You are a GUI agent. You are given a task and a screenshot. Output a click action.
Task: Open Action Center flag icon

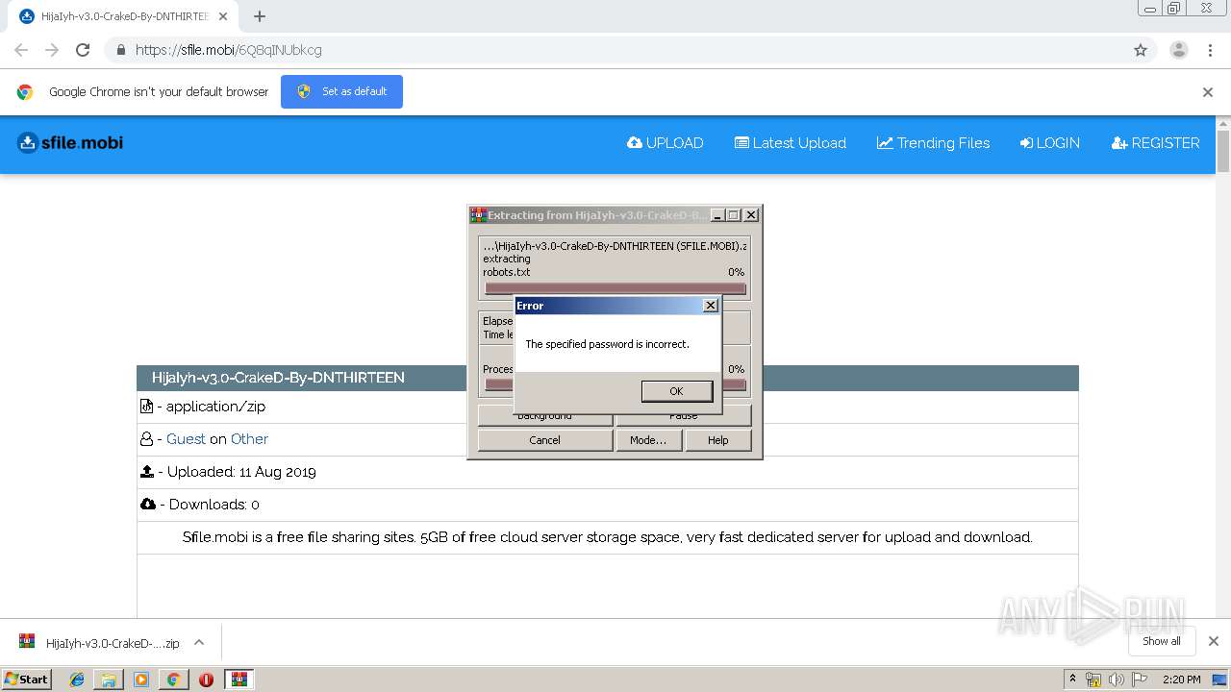pos(1139,680)
